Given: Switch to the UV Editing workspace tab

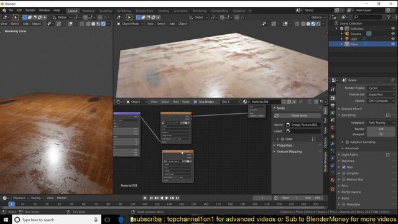Looking at the screenshot, I should tap(123, 11).
